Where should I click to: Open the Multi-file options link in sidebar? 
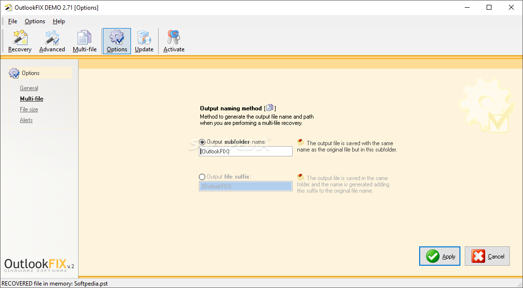click(32, 99)
